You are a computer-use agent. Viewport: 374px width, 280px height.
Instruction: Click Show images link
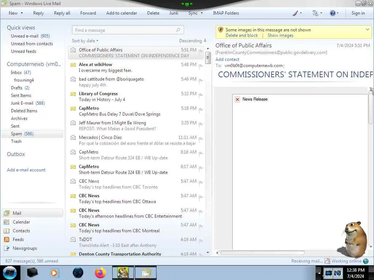point(280,35)
